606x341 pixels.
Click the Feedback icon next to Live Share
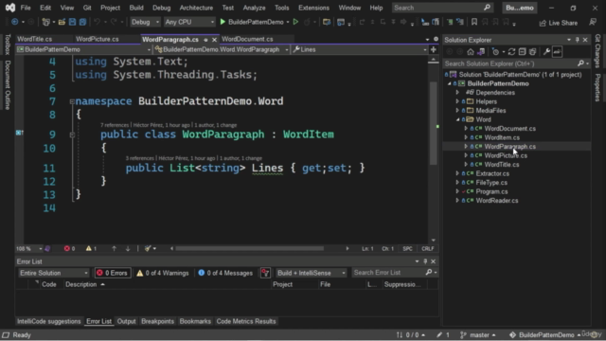click(593, 23)
